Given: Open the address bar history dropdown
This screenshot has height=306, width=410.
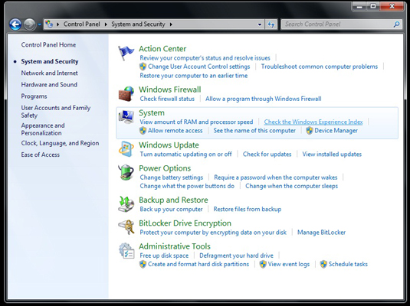Looking at the screenshot, I should pos(260,24).
